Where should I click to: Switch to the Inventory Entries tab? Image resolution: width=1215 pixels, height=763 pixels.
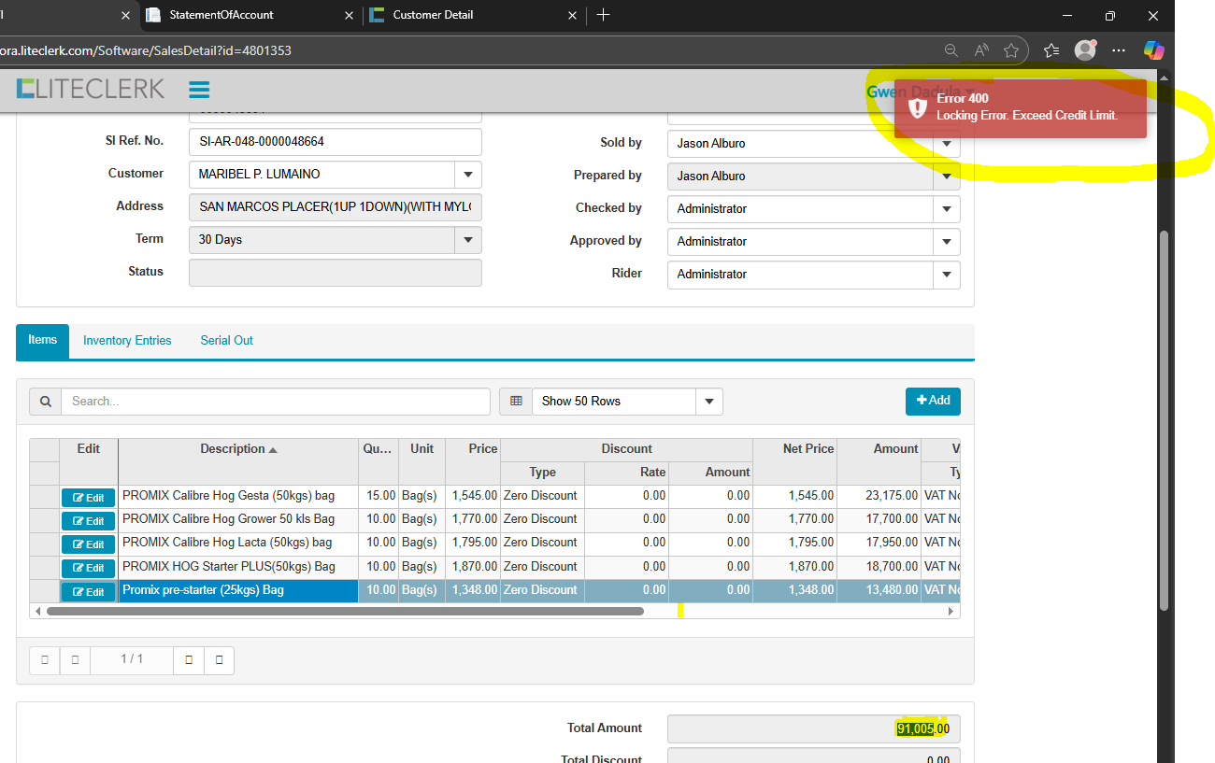coord(127,341)
